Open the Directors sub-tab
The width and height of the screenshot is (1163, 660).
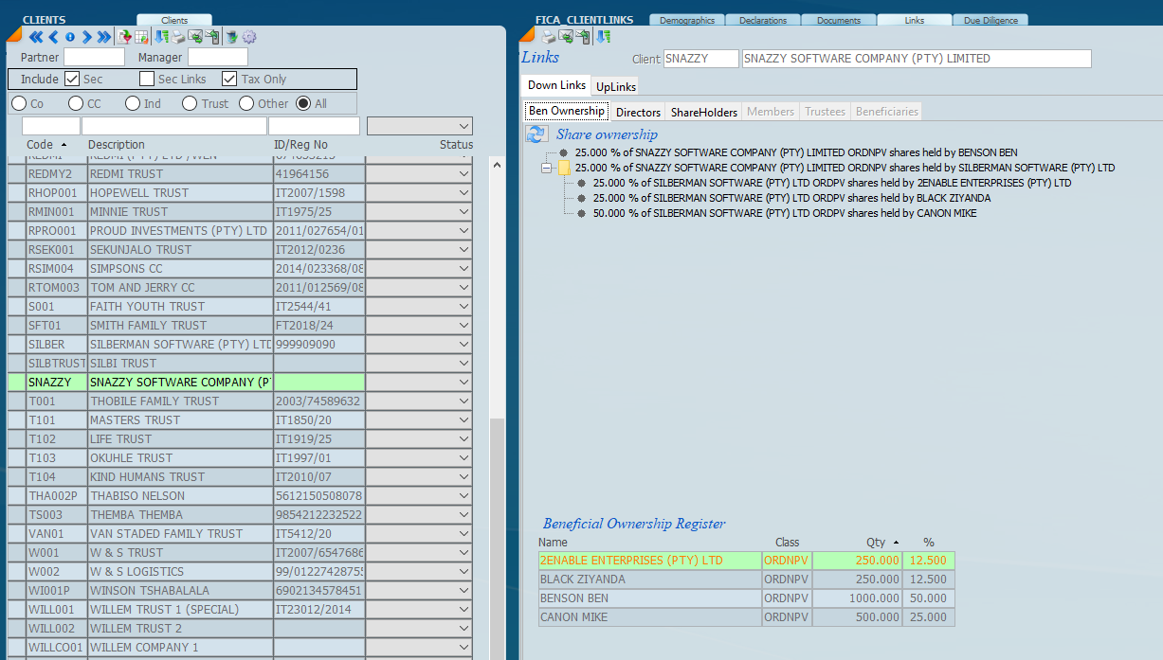(638, 112)
